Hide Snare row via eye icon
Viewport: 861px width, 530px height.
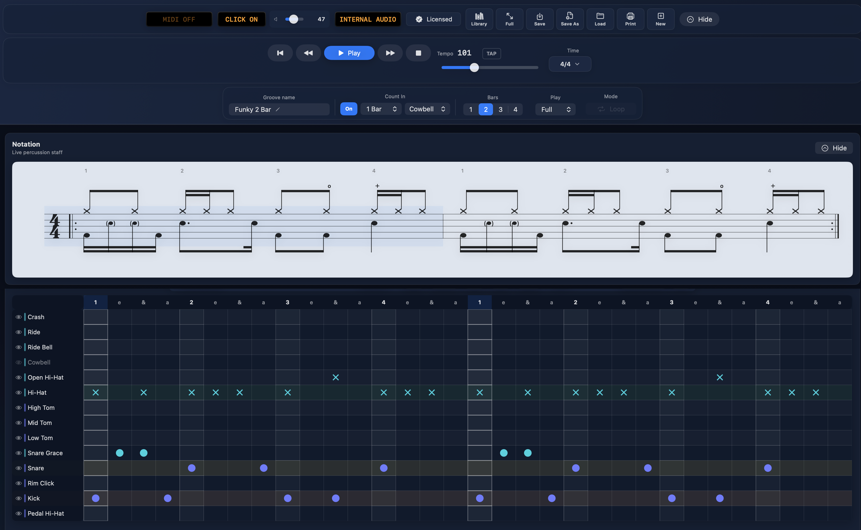[x=19, y=468]
